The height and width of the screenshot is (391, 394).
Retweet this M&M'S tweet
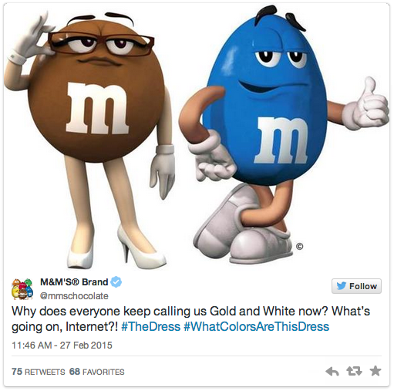point(354,371)
